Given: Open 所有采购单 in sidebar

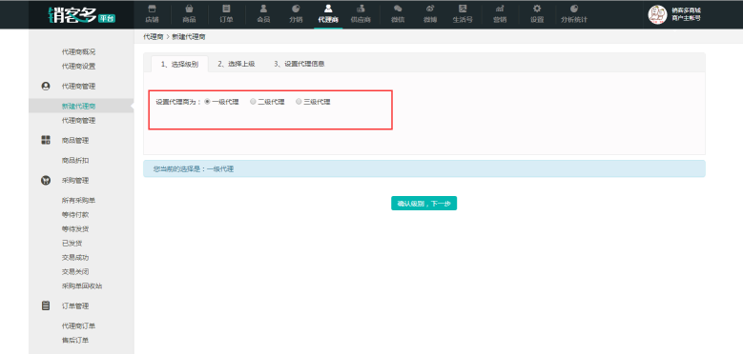Looking at the screenshot, I should click(x=78, y=201).
